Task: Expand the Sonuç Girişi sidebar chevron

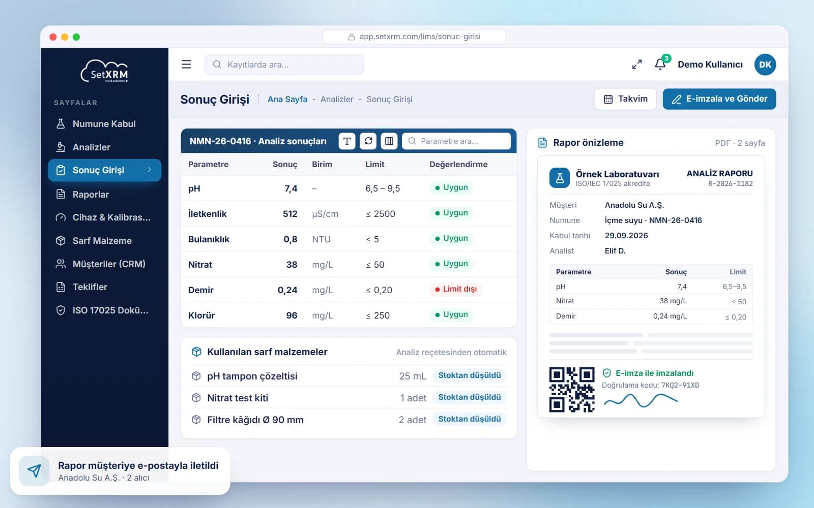Action: click(x=149, y=170)
